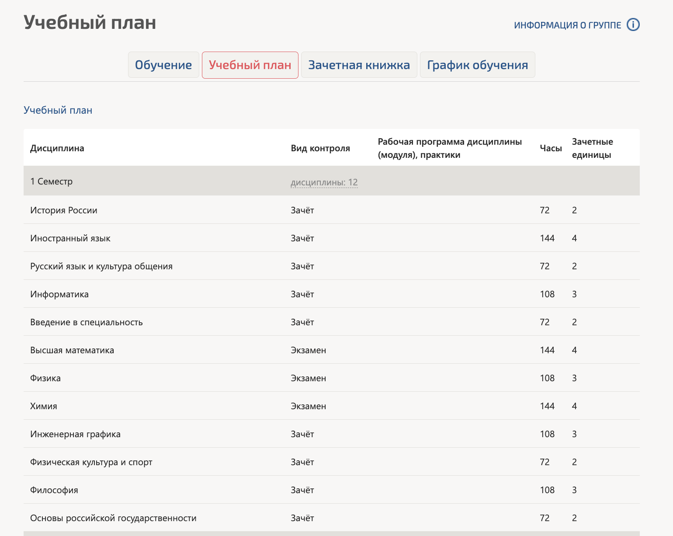
Task: Select the История России discipline row
Action: point(332,210)
